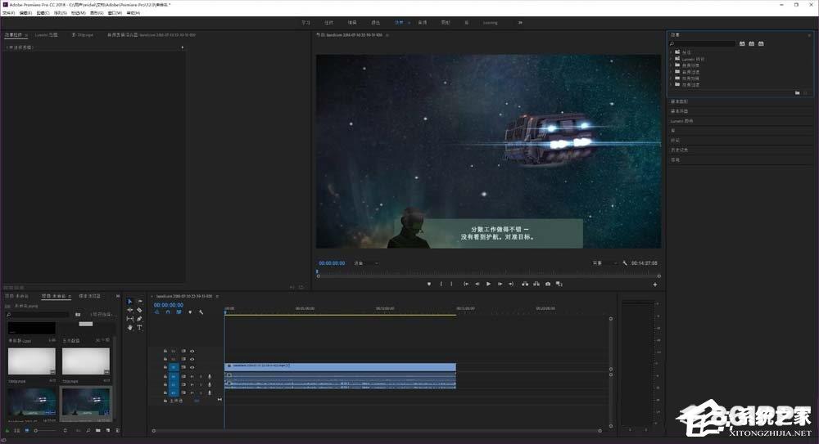Open the Media Browser tab
The width and height of the screenshot is (819, 444).
click(x=89, y=296)
